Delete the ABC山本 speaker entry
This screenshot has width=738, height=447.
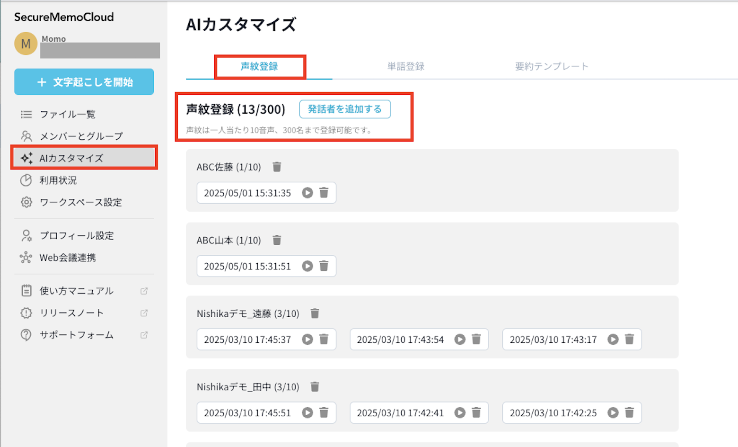[x=277, y=240]
